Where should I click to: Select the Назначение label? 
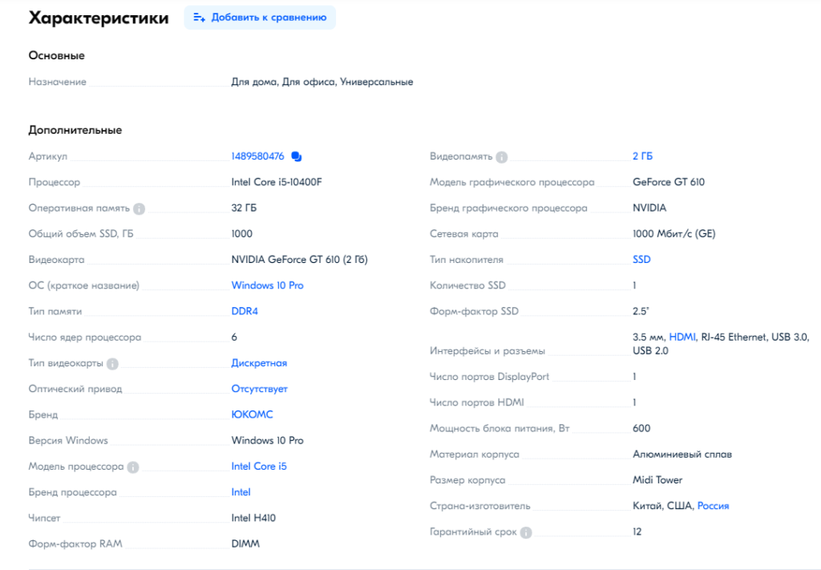(58, 82)
